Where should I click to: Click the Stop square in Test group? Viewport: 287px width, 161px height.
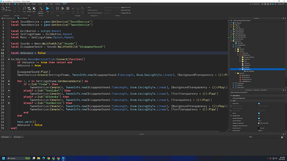click(68, 8)
